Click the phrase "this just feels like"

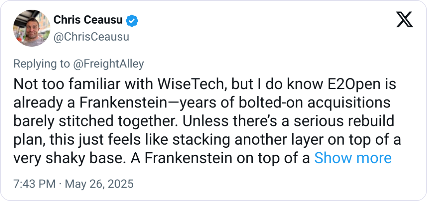97,140
